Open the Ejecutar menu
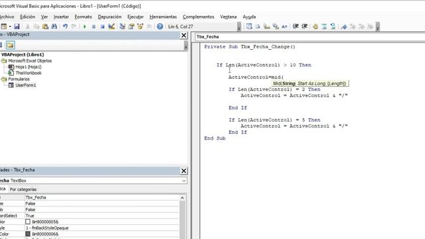The image size is (425, 239). (x=135, y=17)
